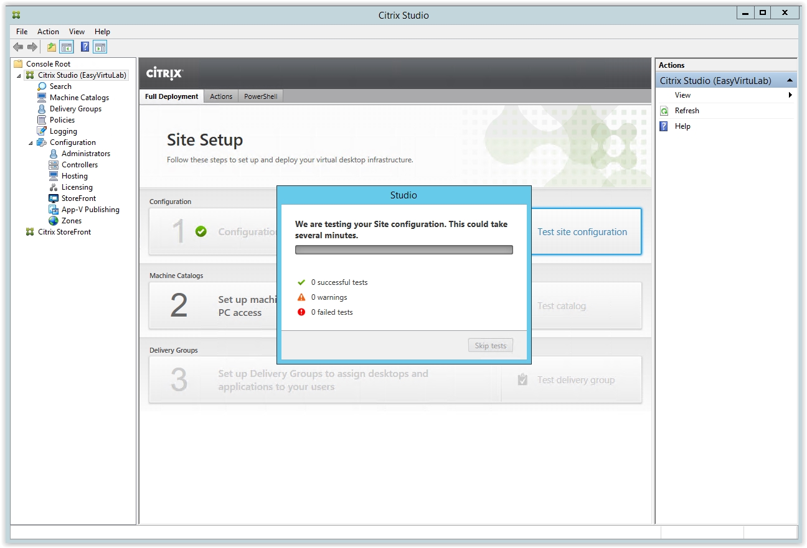Select the Licensing icon in tree
Screen dimensions: 807x548
tap(54, 187)
